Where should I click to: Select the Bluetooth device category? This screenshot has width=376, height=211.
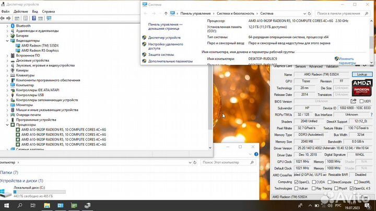pos(23,26)
